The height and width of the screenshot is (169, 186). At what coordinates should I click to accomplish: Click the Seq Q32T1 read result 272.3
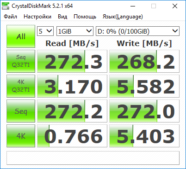(x=72, y=61)
